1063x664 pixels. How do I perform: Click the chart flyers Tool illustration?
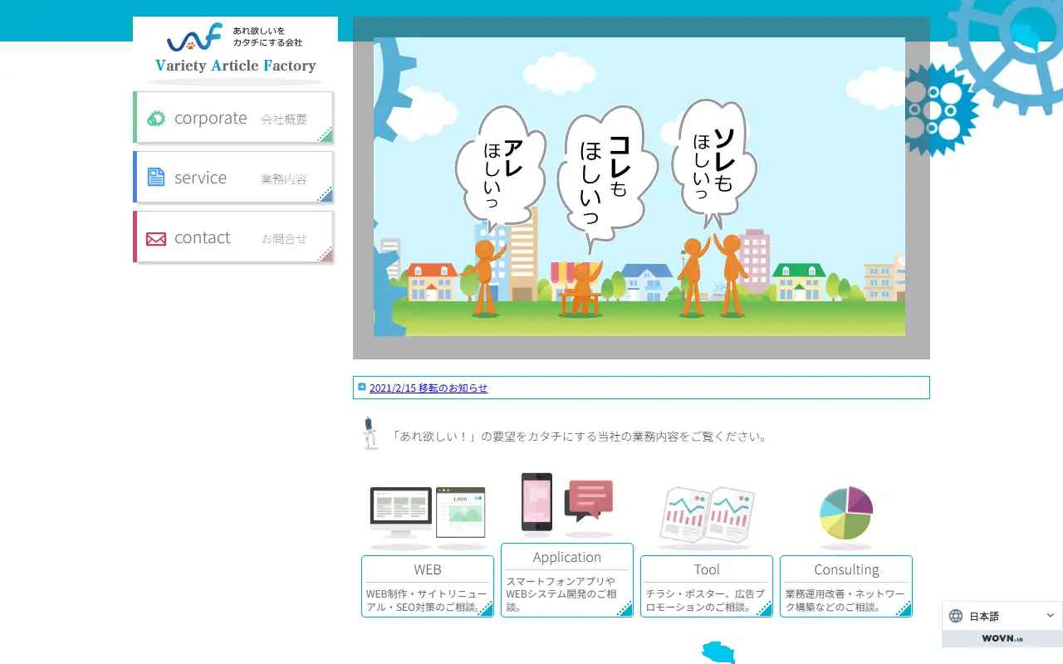click(x=707, y=518)
